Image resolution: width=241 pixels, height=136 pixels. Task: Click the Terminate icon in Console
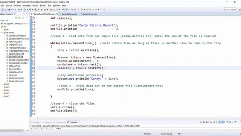point(201,122)
